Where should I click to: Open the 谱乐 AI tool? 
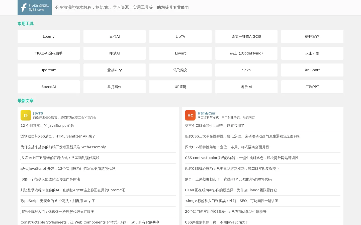click(x=246, y=87)
